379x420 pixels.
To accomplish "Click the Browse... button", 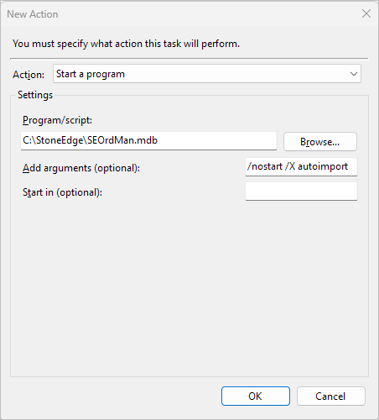I will point(320,142).
